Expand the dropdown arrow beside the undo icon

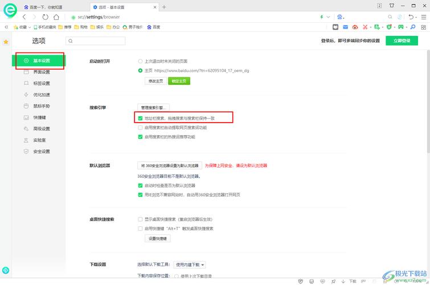click(x=416, y=17)
